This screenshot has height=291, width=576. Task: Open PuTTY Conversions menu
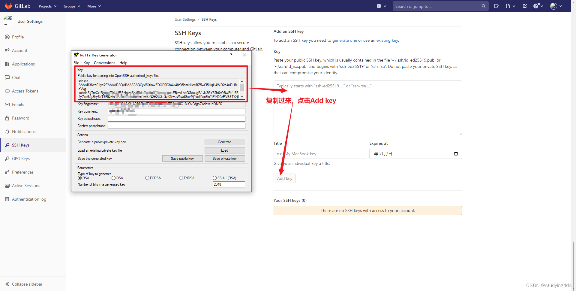pos(104,63)
